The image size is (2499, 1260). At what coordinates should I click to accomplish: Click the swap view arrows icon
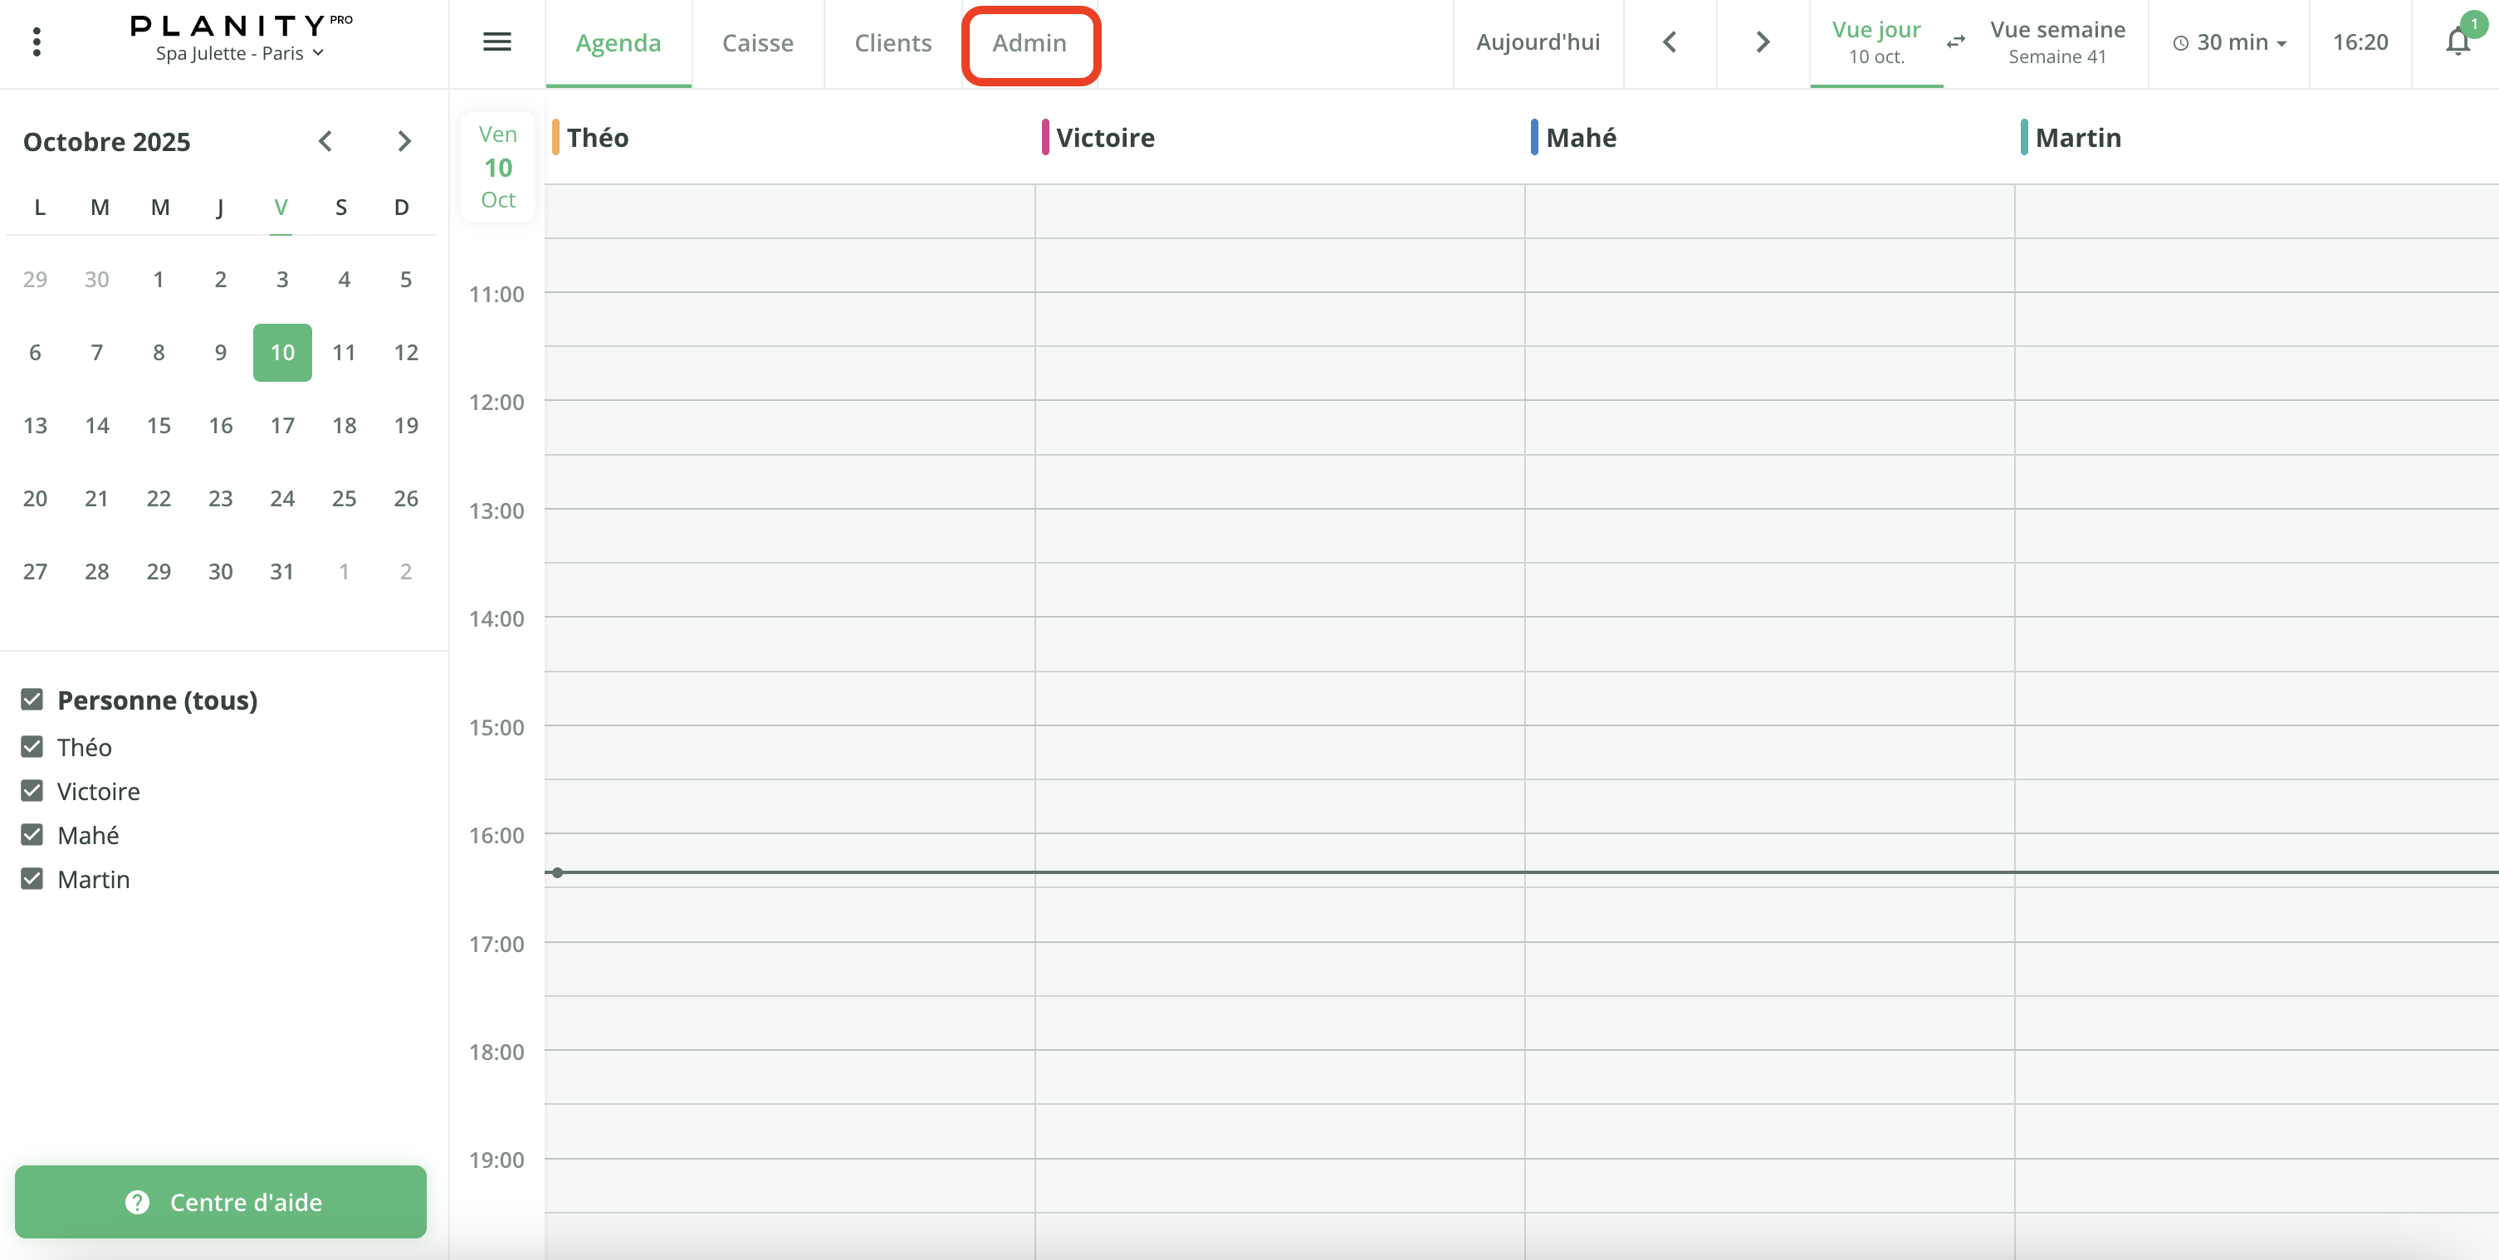[1956, 42]
